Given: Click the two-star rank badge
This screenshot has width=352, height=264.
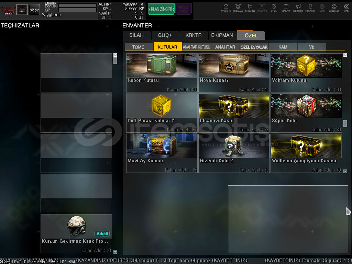Looking at the screenshot, I should [x=34, y=10].
